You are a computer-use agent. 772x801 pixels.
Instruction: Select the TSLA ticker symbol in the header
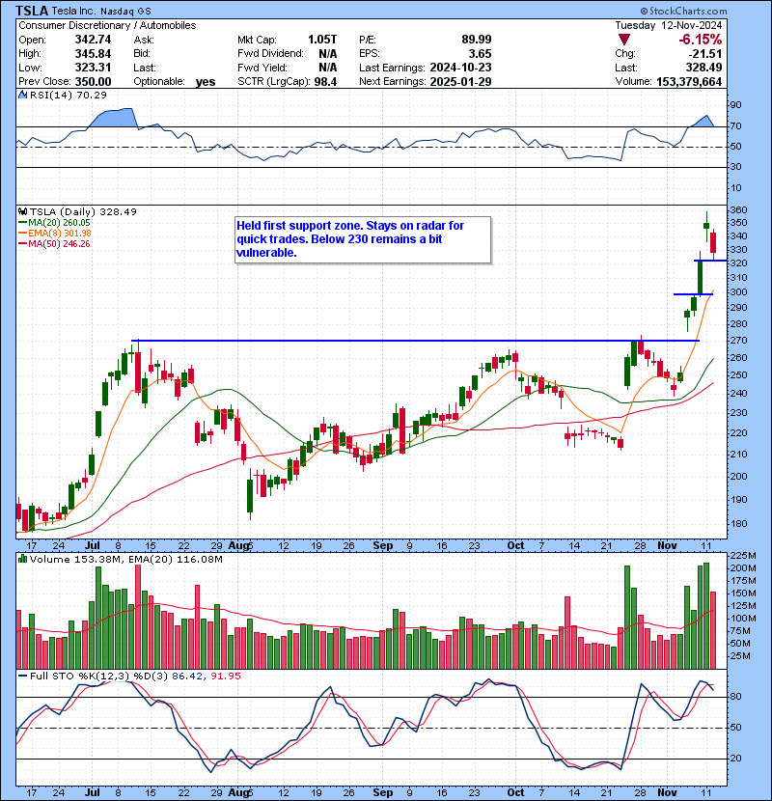[32, 11]
